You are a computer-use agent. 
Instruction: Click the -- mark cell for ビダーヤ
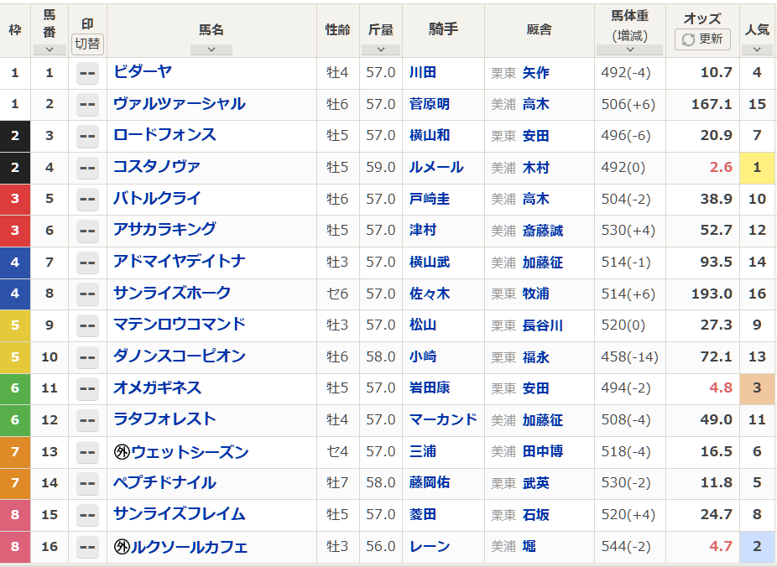coord(86,74)
